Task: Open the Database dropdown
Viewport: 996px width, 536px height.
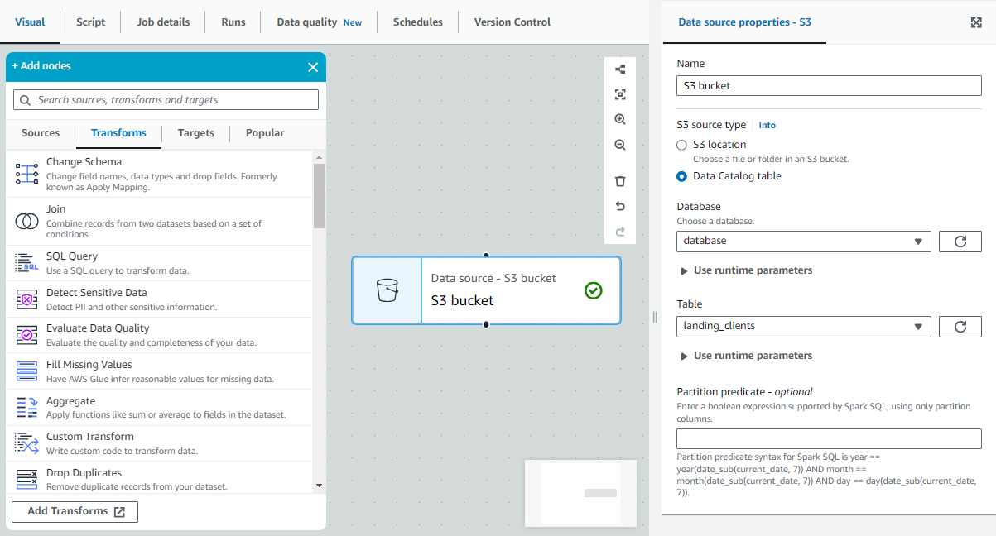Action: 803,242
